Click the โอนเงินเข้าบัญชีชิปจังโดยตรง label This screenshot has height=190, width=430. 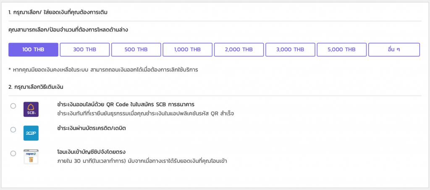92,151
